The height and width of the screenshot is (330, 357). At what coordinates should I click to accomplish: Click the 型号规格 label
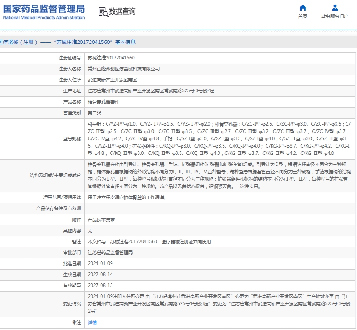(72, 138)
